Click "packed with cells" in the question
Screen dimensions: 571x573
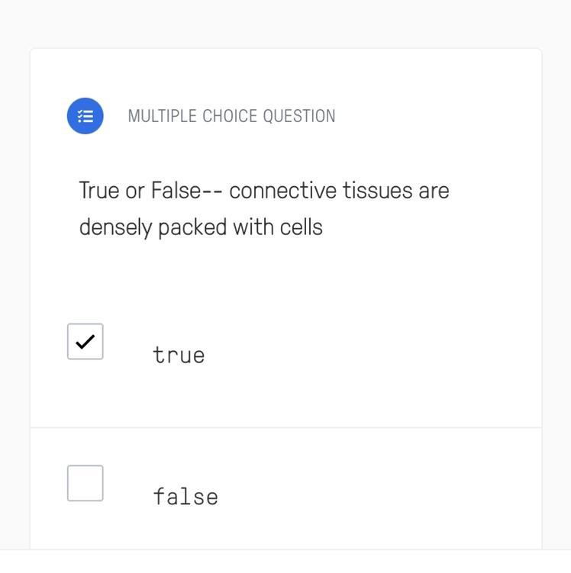240,227
